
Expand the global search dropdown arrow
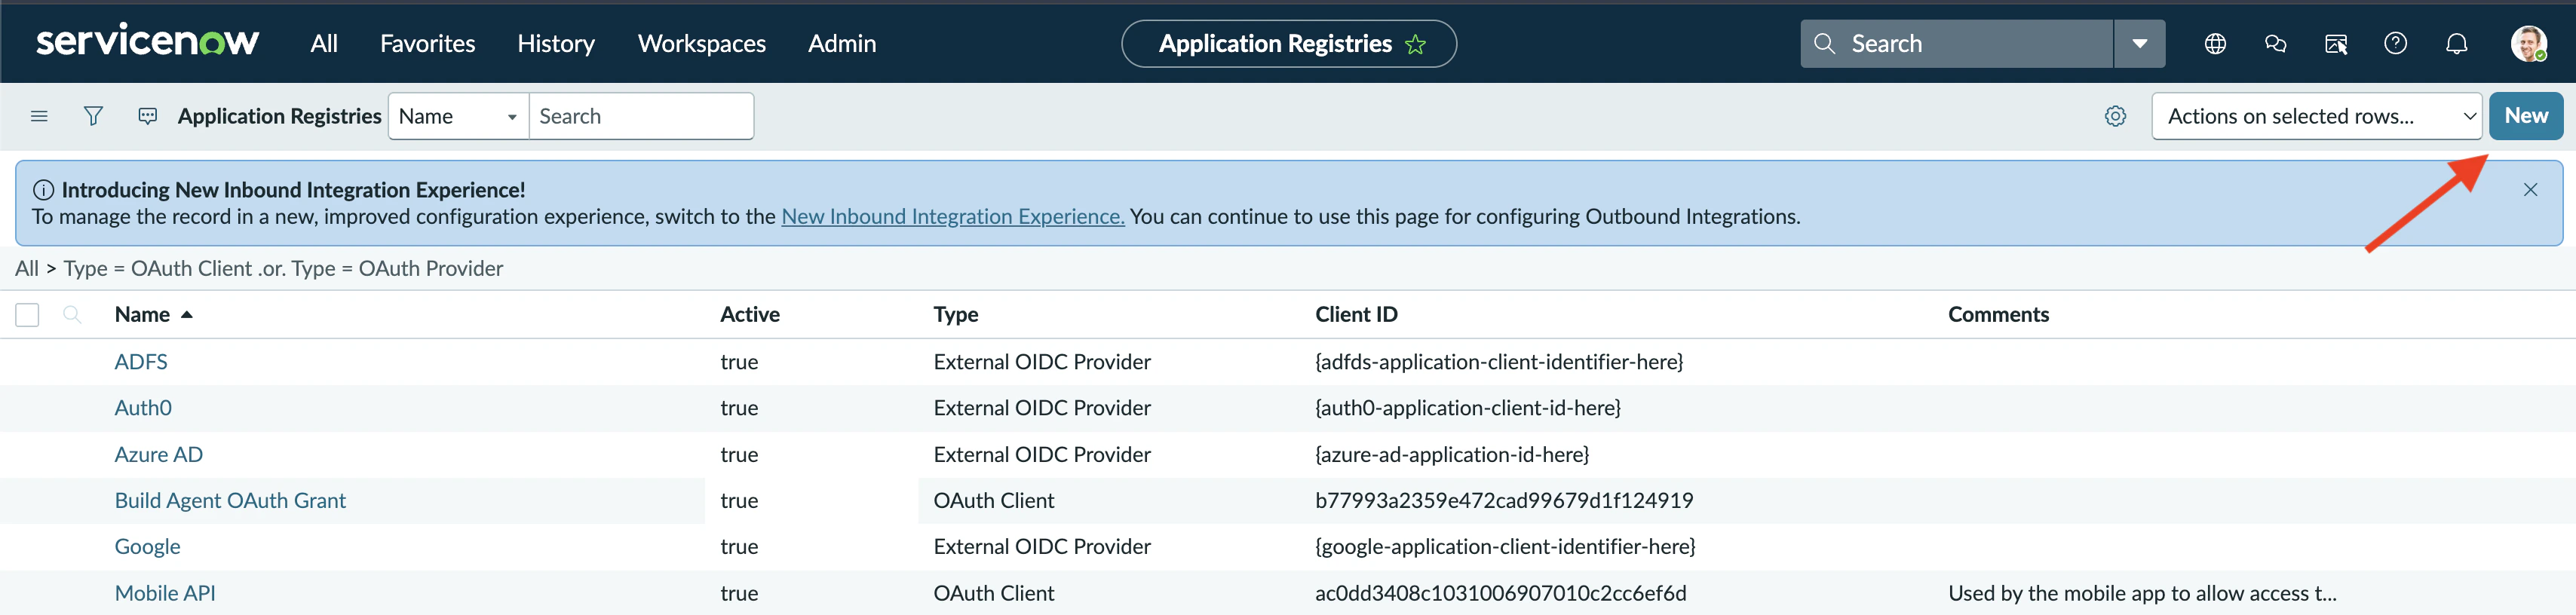point(2139,43)
